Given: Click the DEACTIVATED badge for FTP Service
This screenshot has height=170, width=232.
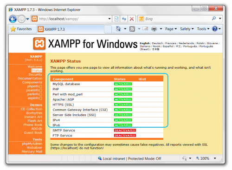Looking at the screenshot, I should coord(125,136).
